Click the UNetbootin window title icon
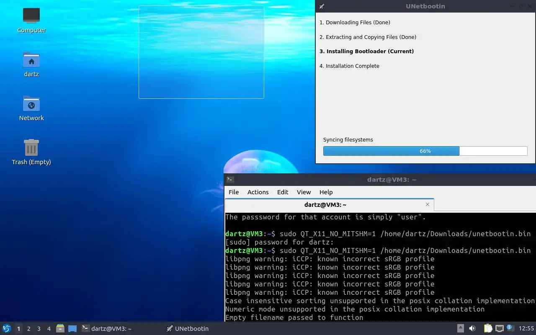 (322, 6)
